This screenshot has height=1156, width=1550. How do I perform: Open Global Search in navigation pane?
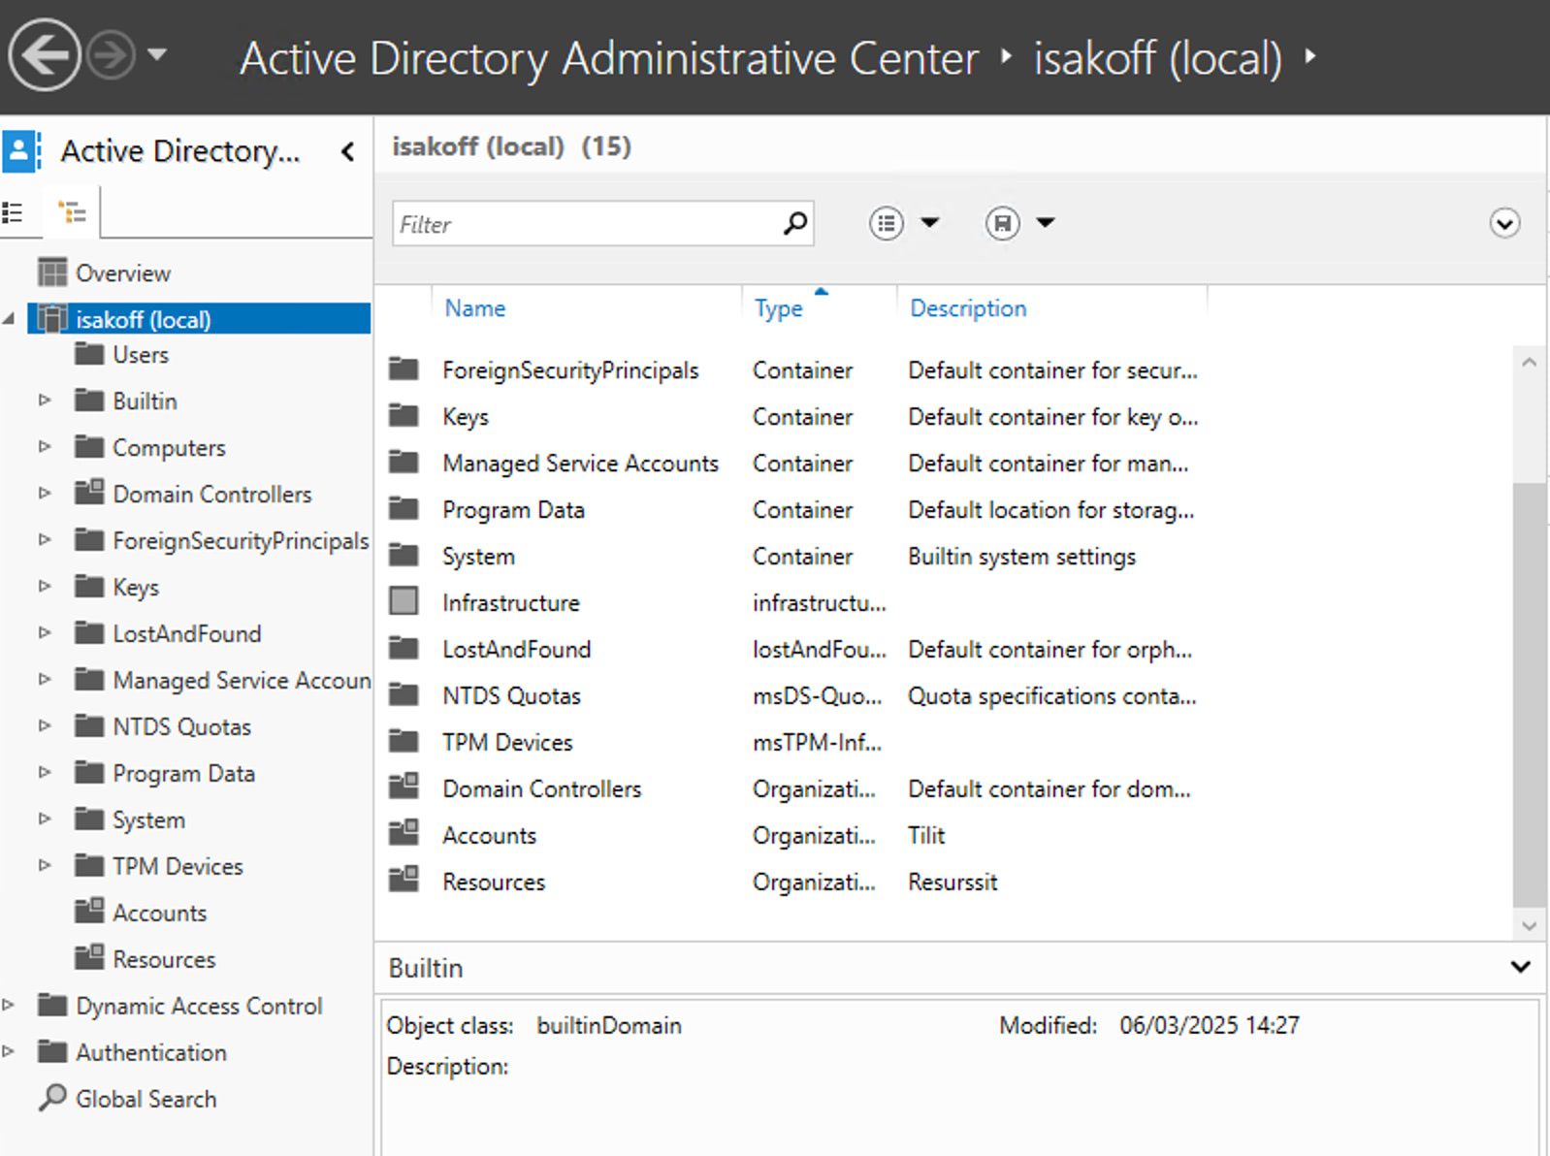click(145, 1099)
